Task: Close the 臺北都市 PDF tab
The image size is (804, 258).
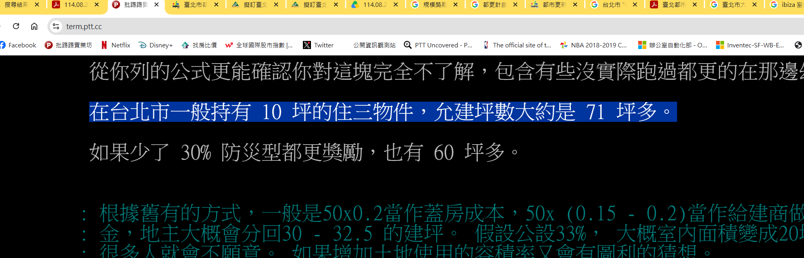Action: [x=695, y=5]
